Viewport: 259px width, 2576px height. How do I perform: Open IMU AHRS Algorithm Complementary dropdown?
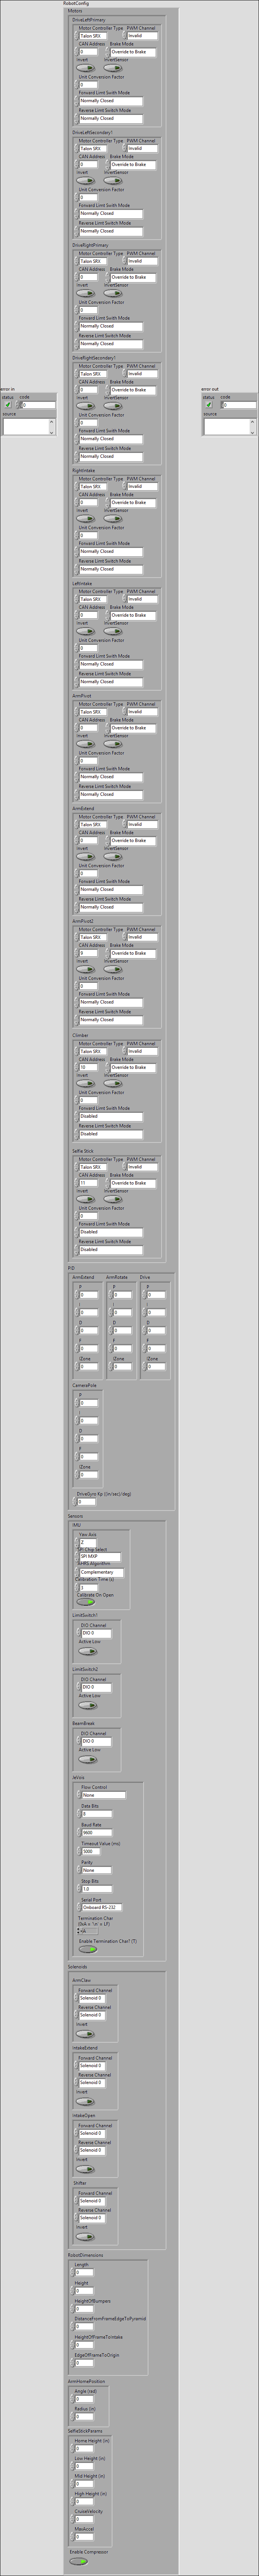(100, 1572)
